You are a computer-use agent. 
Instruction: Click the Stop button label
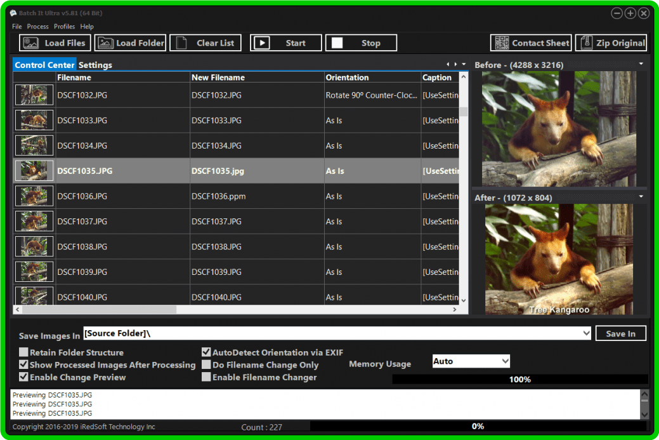pyautogui.click(x=370, y=43)
